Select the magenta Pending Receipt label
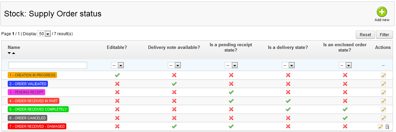The height and width of the screenshot is (132, 396). pos(26,92)
